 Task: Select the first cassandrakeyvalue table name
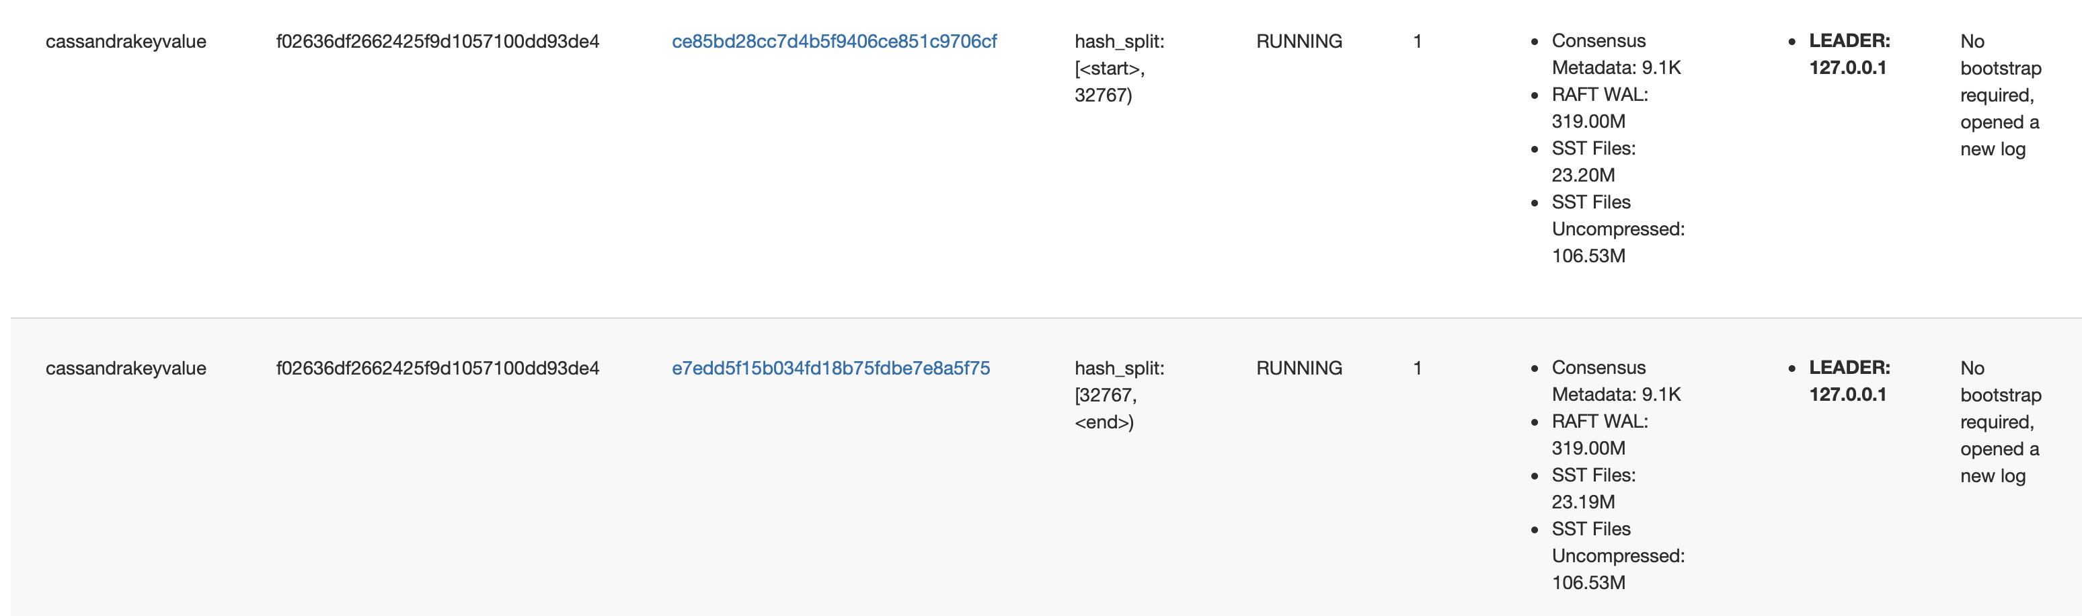tap(125, 40)
